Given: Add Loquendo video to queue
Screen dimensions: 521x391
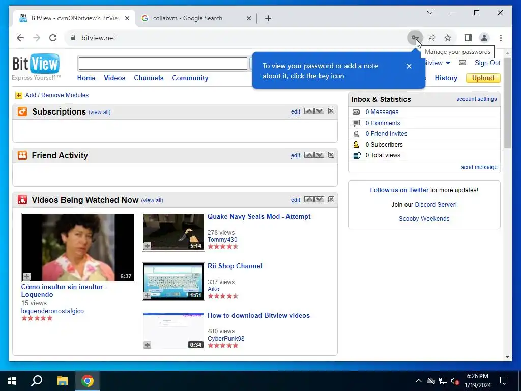Looking at the screenshot, I should coord(26,276).
